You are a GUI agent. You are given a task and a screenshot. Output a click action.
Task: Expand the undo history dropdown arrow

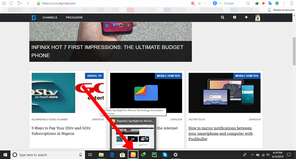[22, 3]
